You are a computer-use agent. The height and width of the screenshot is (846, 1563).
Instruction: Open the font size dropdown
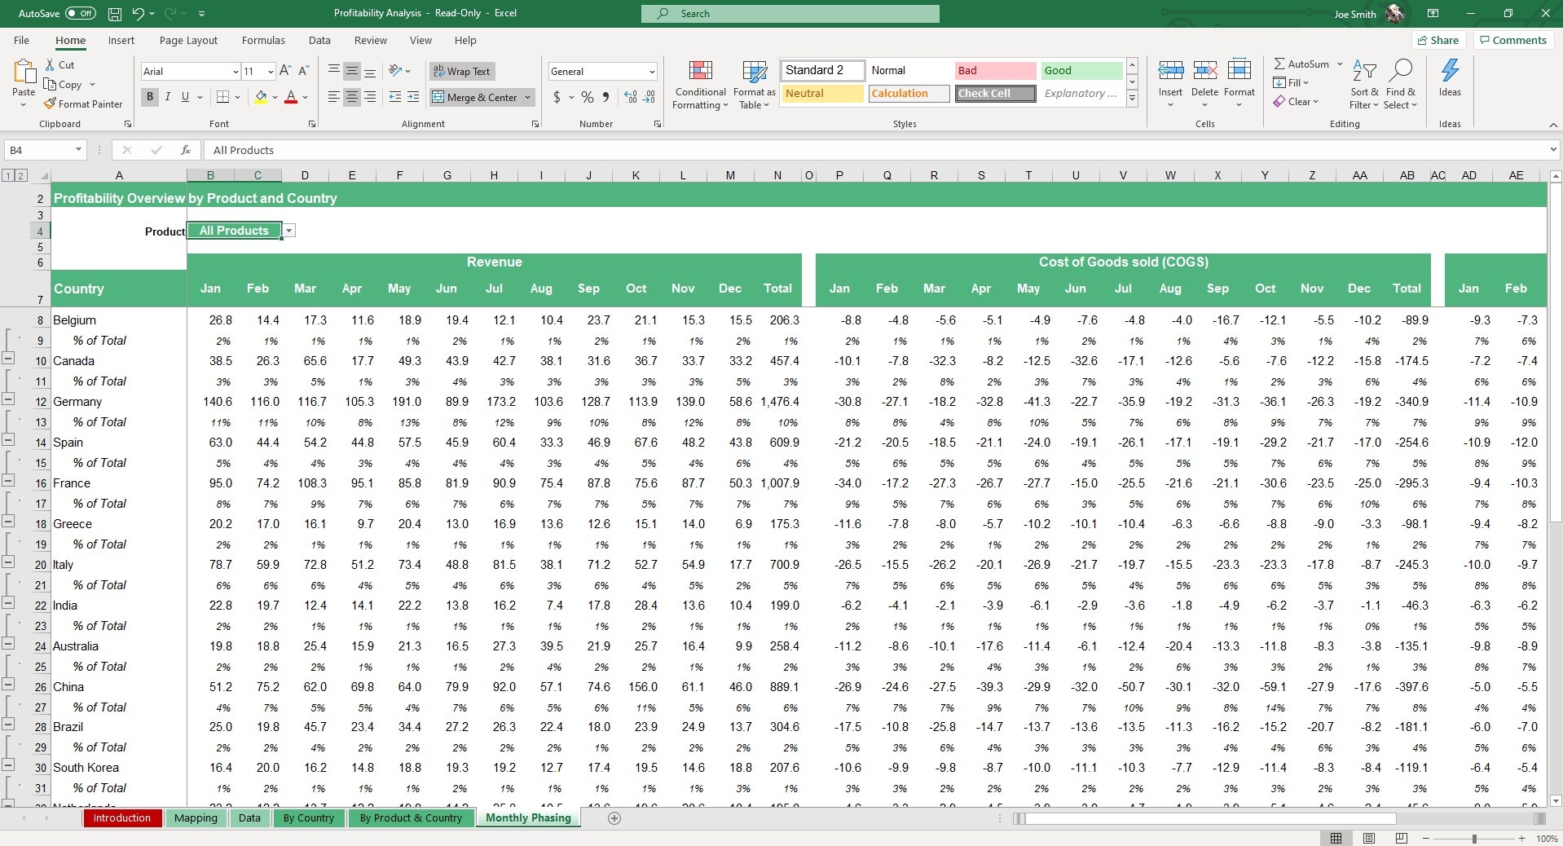click(x=271, y=72)
